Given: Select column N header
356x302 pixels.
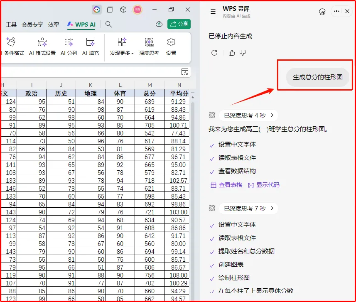Looking at the screenshot, I should (179, 85).
